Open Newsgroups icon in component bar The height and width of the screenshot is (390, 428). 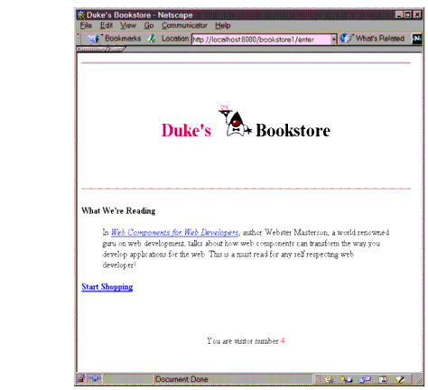[x=365, y=379]
